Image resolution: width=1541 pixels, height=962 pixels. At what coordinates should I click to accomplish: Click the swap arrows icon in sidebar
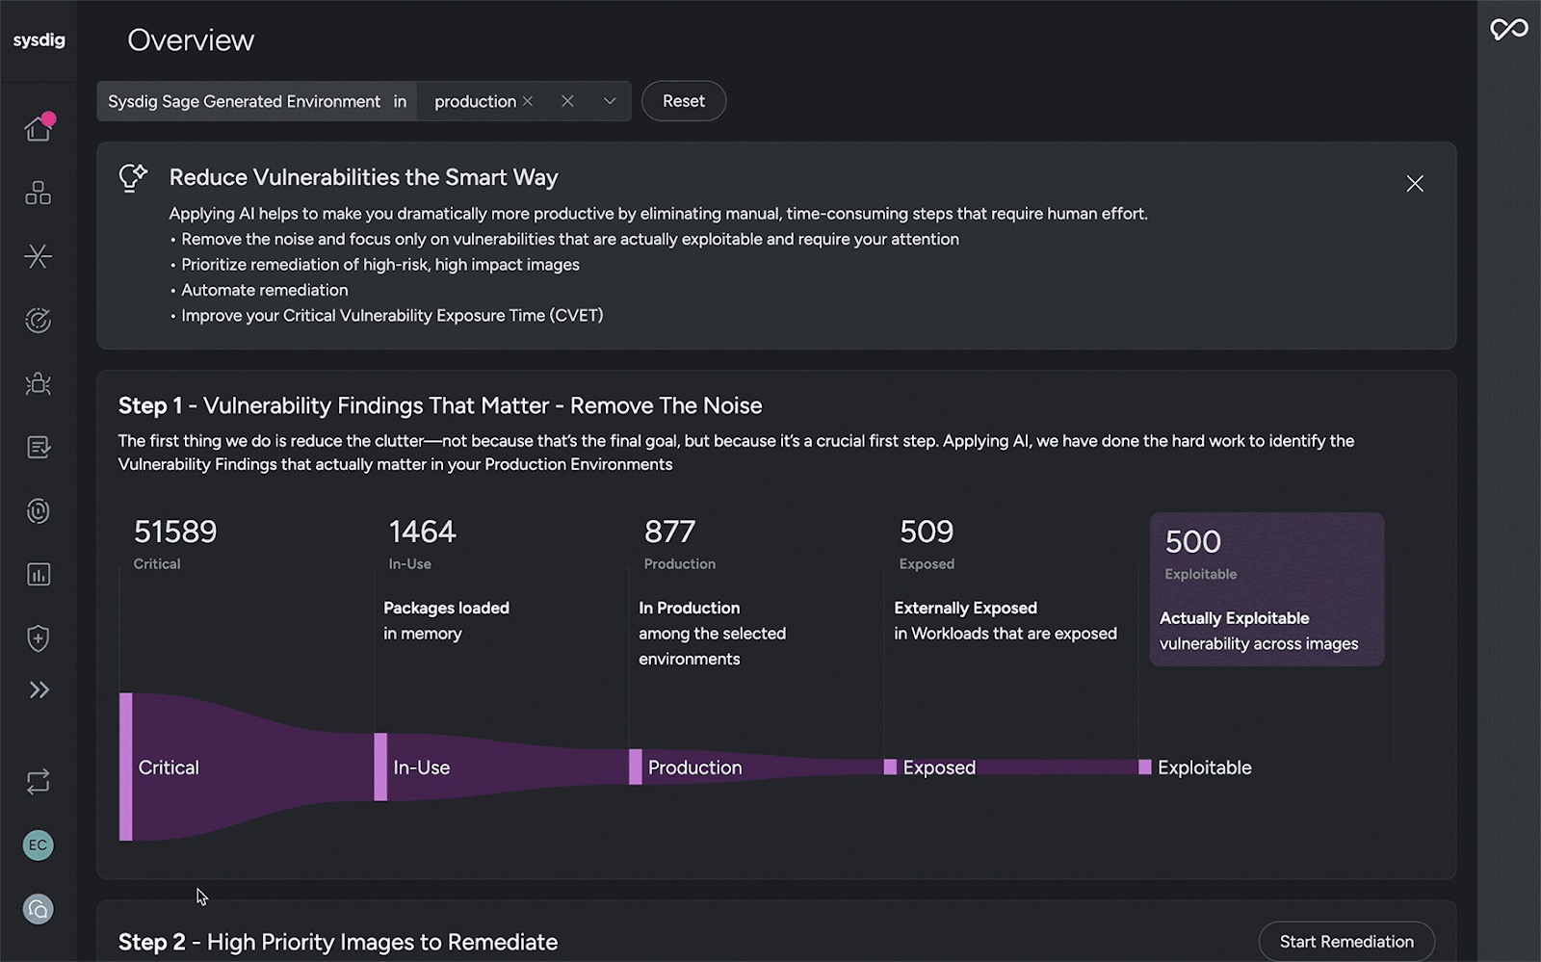(x=38, y=781)
